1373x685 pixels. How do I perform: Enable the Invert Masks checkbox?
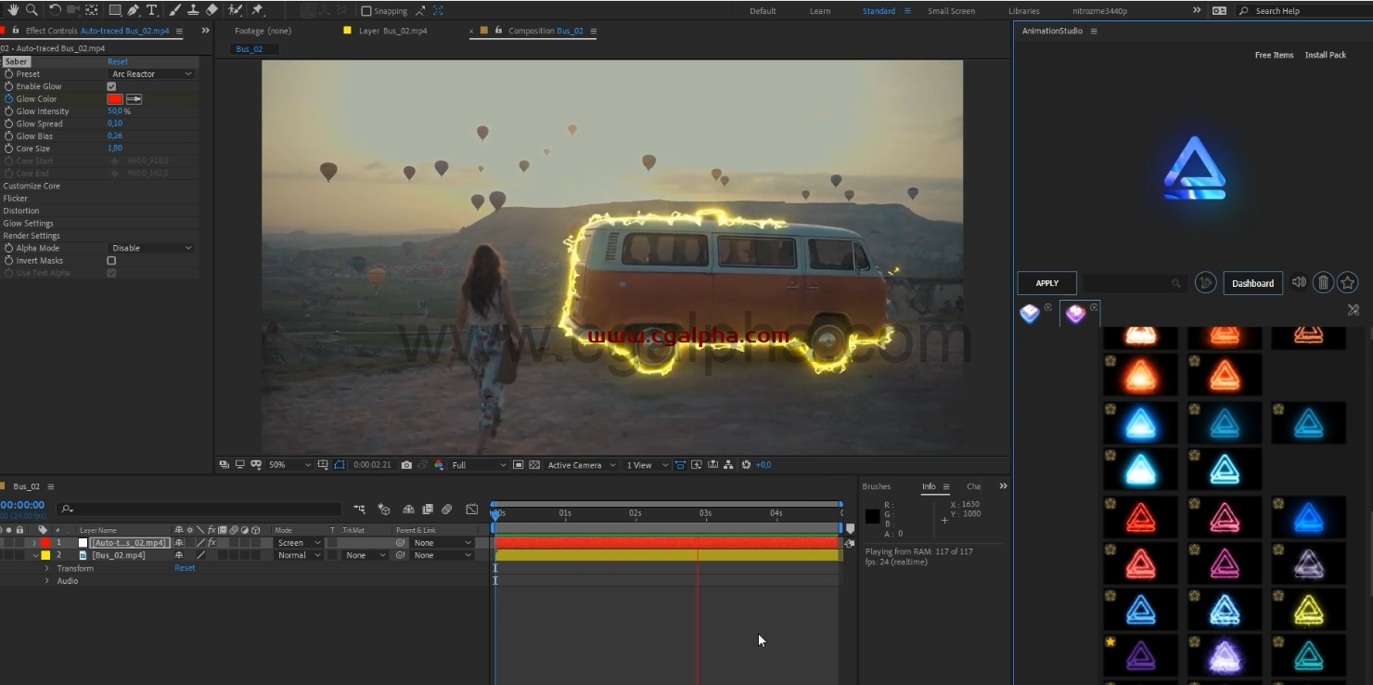tap(111, 261)
